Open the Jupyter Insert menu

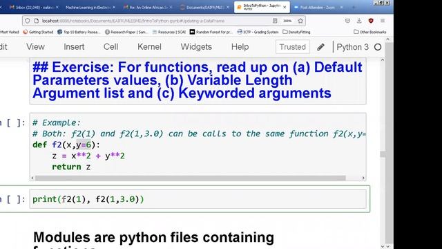coord(74,47)
